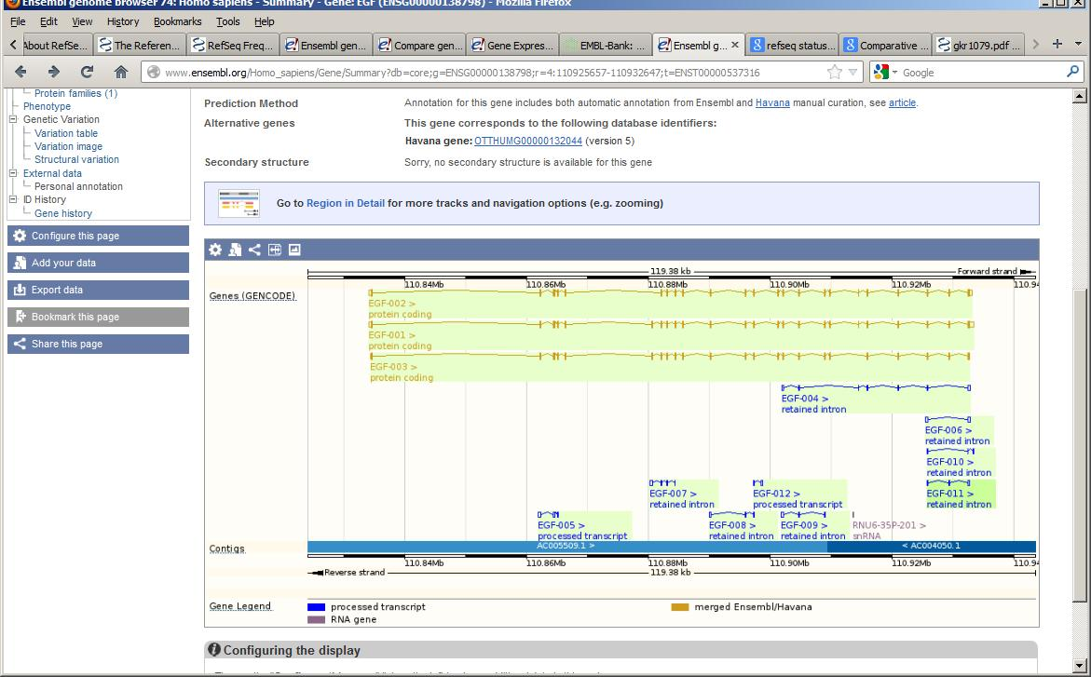Open the Bookmarks menu
The height and width of the screenshot is (677, 1091).
point(177,21)
